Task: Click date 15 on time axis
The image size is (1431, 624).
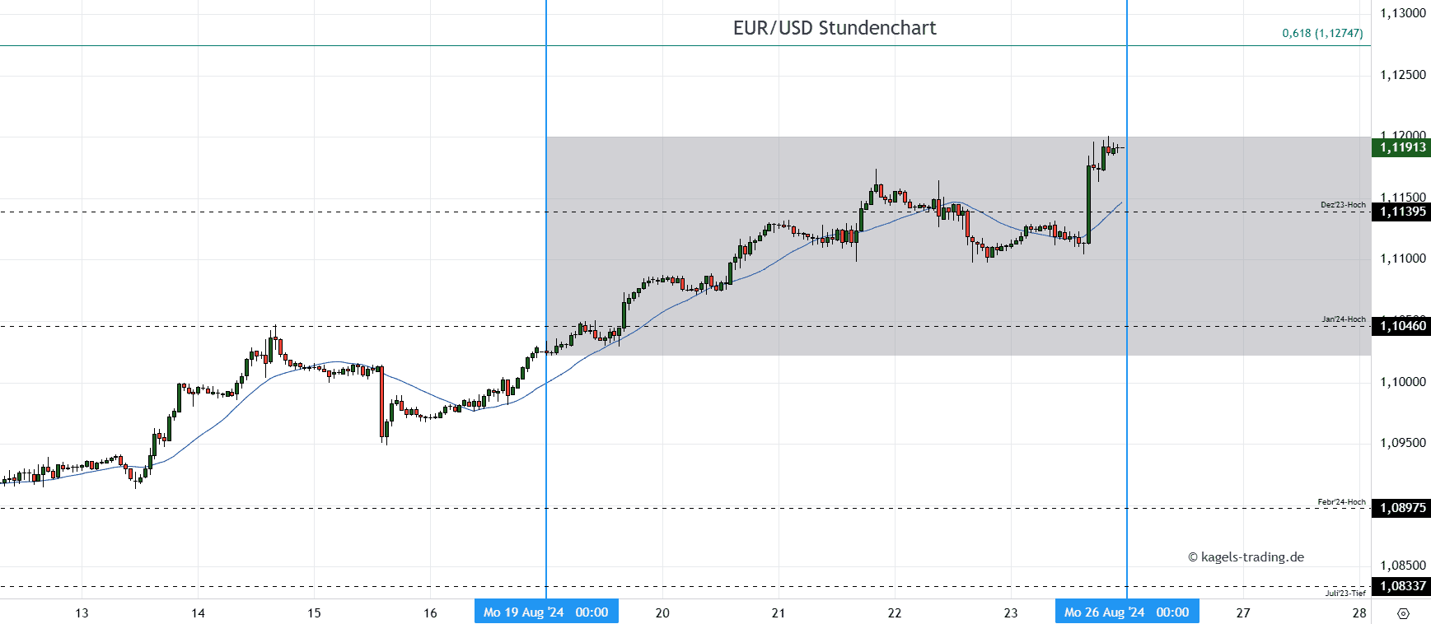Action: (314, 612)
